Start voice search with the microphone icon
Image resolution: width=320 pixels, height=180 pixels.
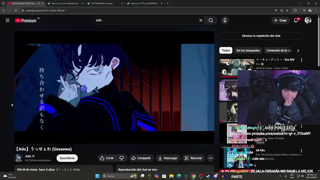[225, 20]
